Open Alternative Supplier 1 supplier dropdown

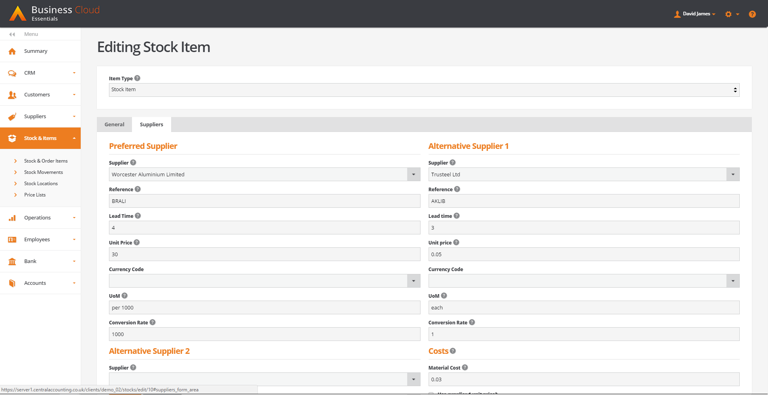732,175
